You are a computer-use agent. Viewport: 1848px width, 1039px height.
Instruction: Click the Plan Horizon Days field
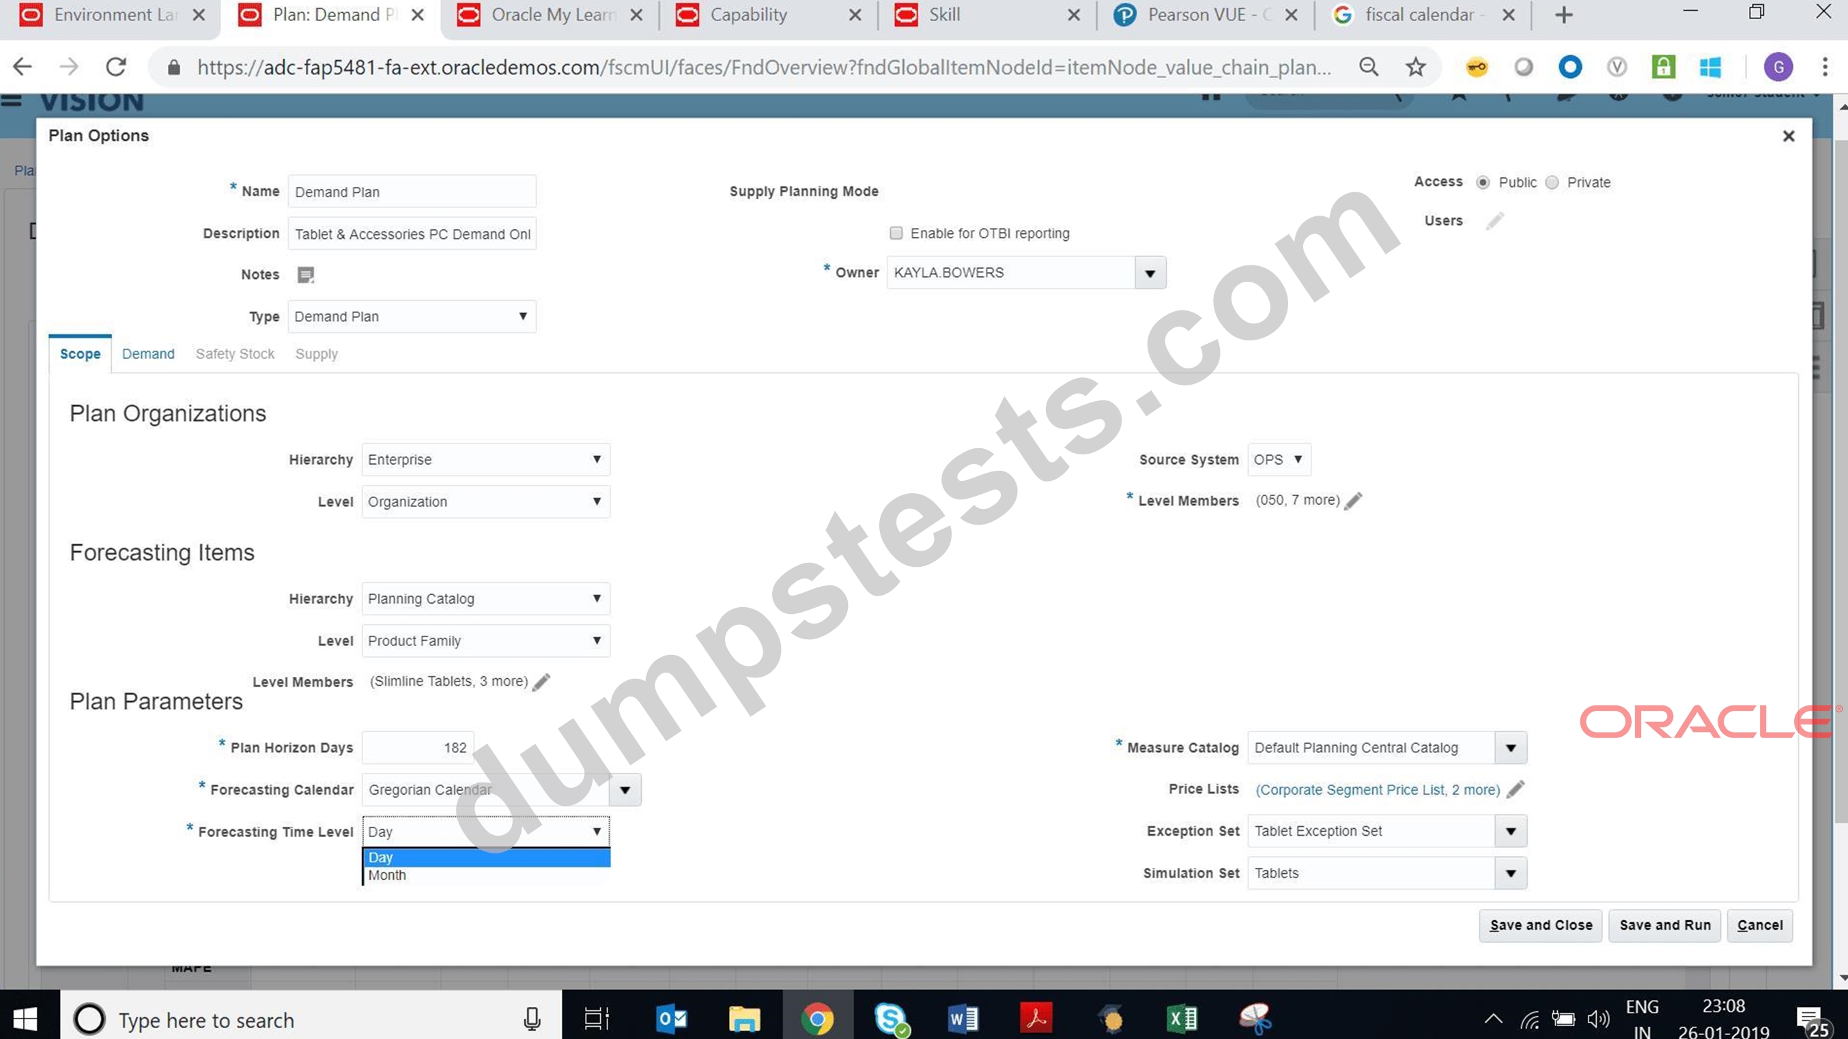pos(418,748)
